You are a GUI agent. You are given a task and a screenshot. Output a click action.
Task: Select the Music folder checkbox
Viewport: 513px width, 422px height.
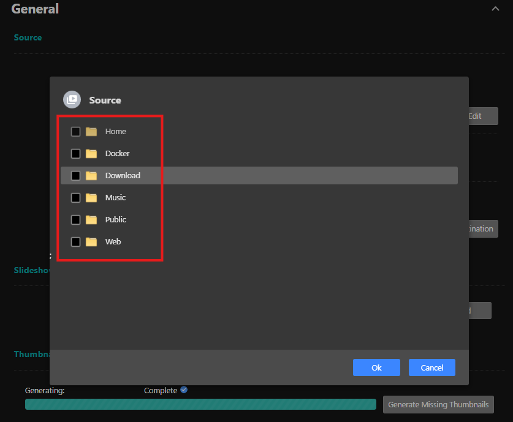[75, 198]
